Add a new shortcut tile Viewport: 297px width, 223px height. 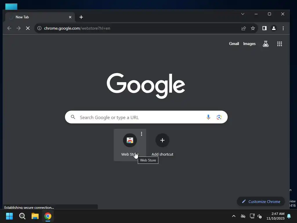pos(162,145)
